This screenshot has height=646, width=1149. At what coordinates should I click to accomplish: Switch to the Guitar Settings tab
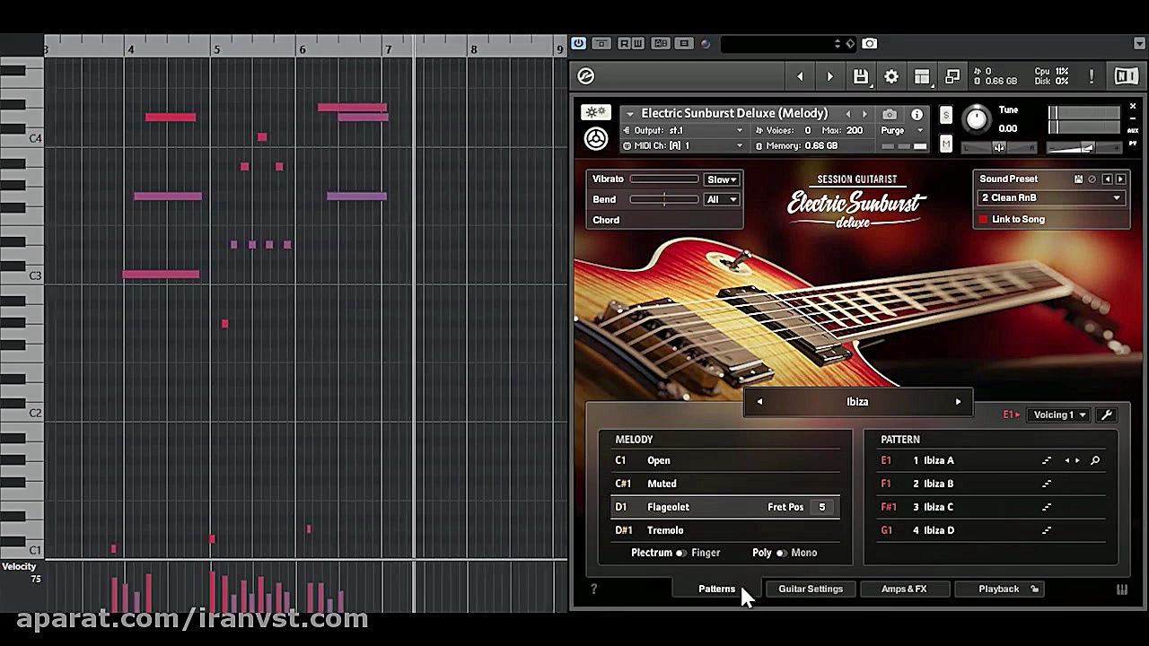[811, 589]
